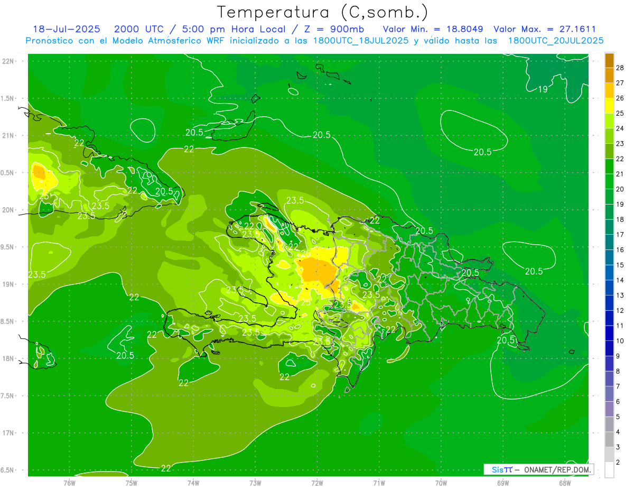Click the '68W' longitude axis label

[565, 483]
